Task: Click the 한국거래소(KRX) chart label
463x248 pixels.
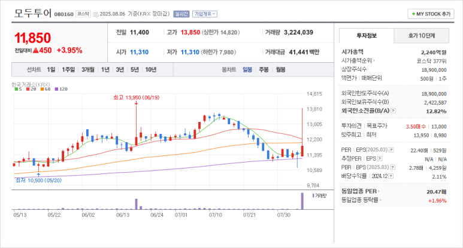Action: [31, 84]
